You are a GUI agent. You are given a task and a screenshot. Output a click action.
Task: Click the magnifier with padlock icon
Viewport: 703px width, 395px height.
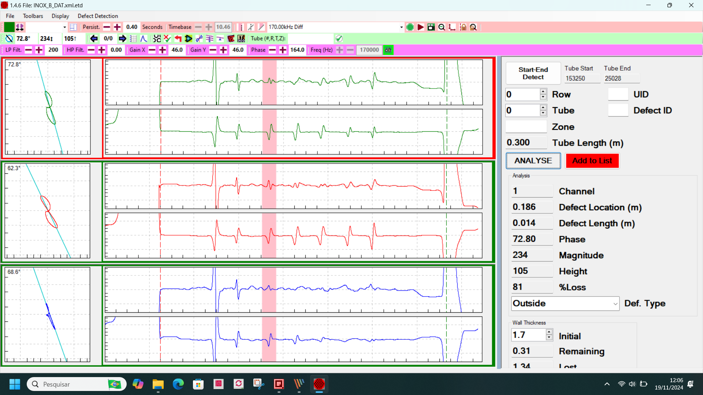click(x=473, y=27)
